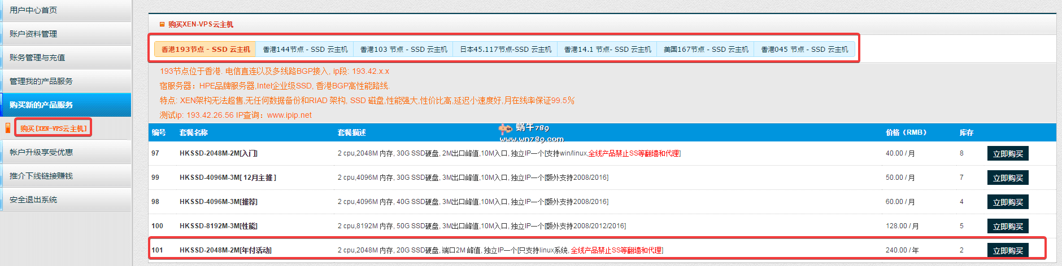The image size is (1062, 266).
Task: Select 管理我的产品服务 in the sidebar
Action: (x=41, y=81)
